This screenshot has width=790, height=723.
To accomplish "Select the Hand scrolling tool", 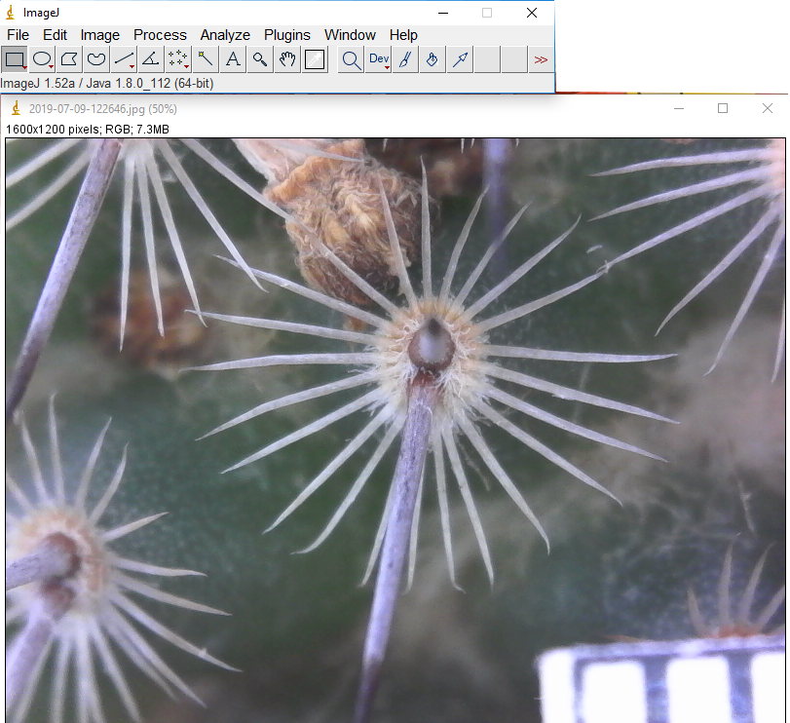I will click(x=287, y=59).
